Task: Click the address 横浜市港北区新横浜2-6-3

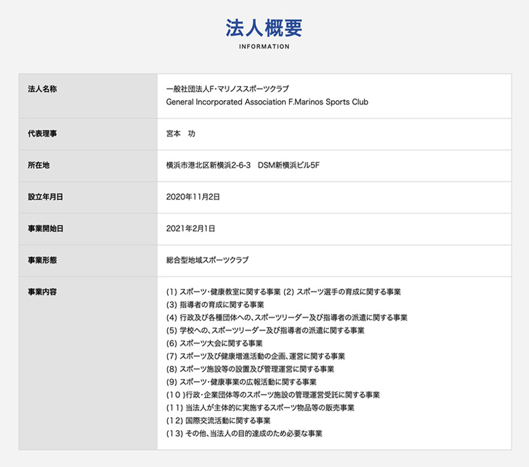Action: tap(209, 165)
